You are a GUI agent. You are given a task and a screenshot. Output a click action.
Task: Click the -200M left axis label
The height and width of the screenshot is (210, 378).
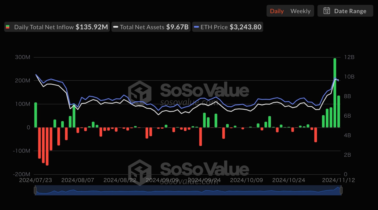coord(21,174)
